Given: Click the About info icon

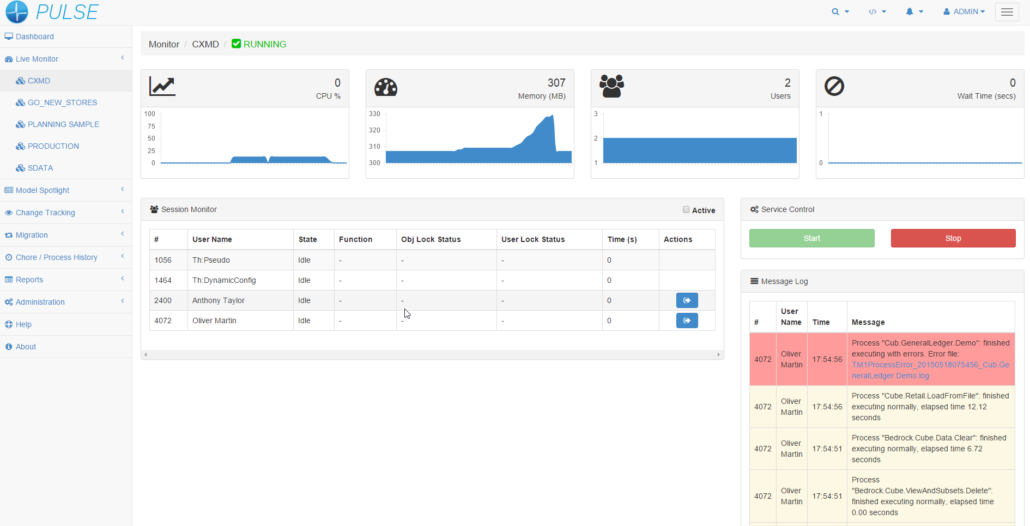Looking at the screenshot, I should [x=9, y=347].
